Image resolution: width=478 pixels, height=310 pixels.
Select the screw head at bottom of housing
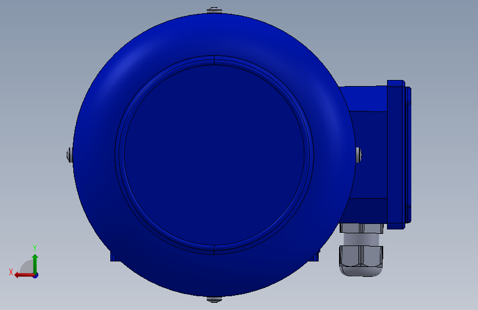[214, 300]
